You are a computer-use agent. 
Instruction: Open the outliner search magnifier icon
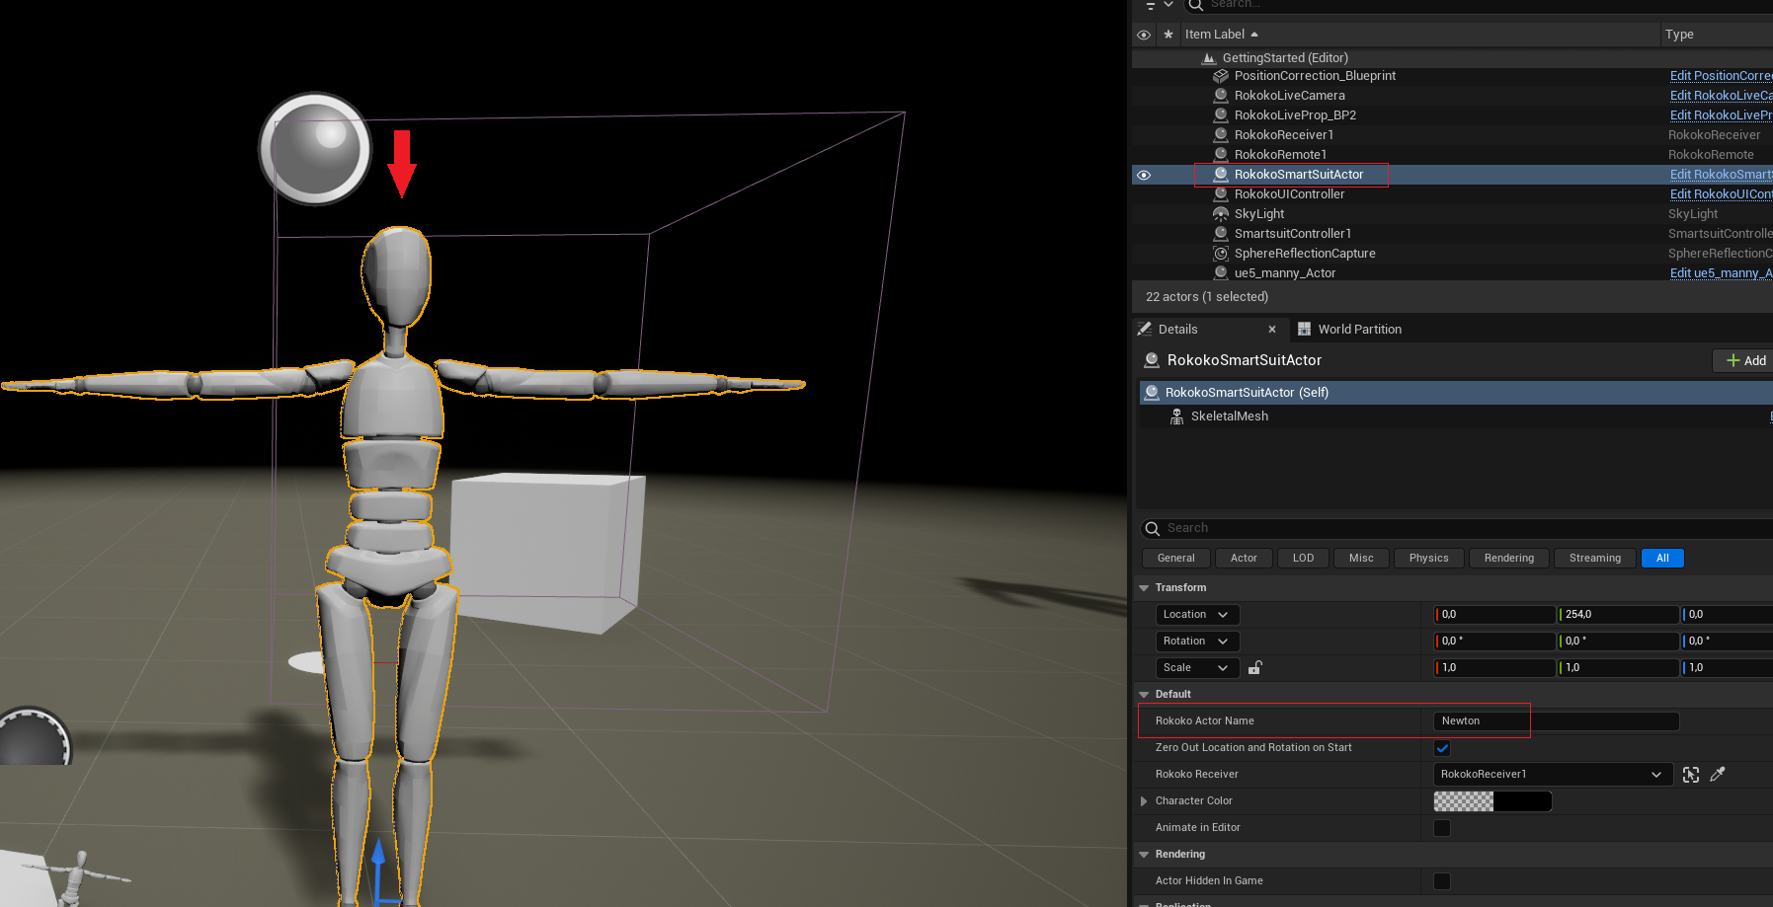click(x=1195, y=5)
